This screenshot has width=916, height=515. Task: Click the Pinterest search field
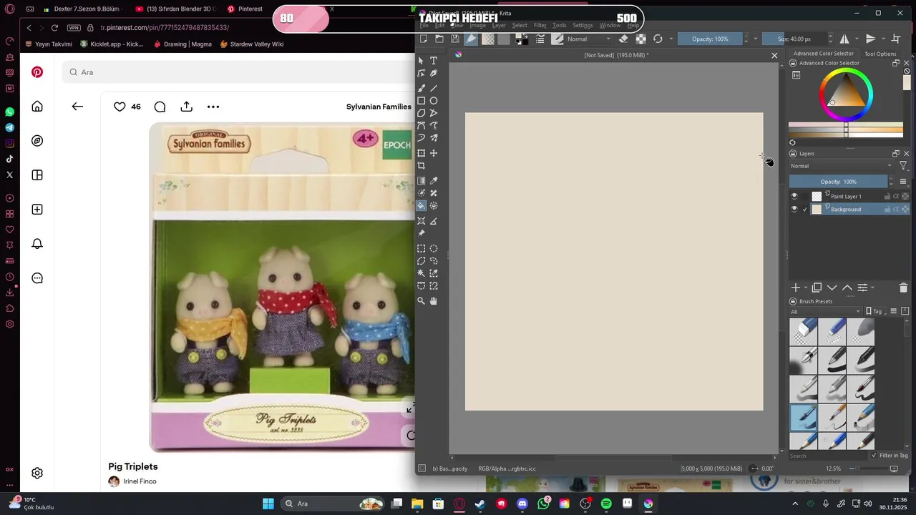point(240,72)
